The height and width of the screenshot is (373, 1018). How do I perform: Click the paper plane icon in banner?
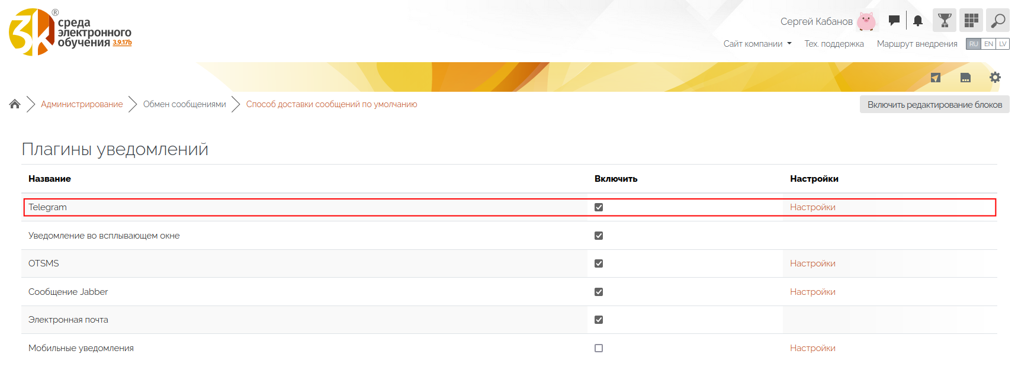(936, 78)
